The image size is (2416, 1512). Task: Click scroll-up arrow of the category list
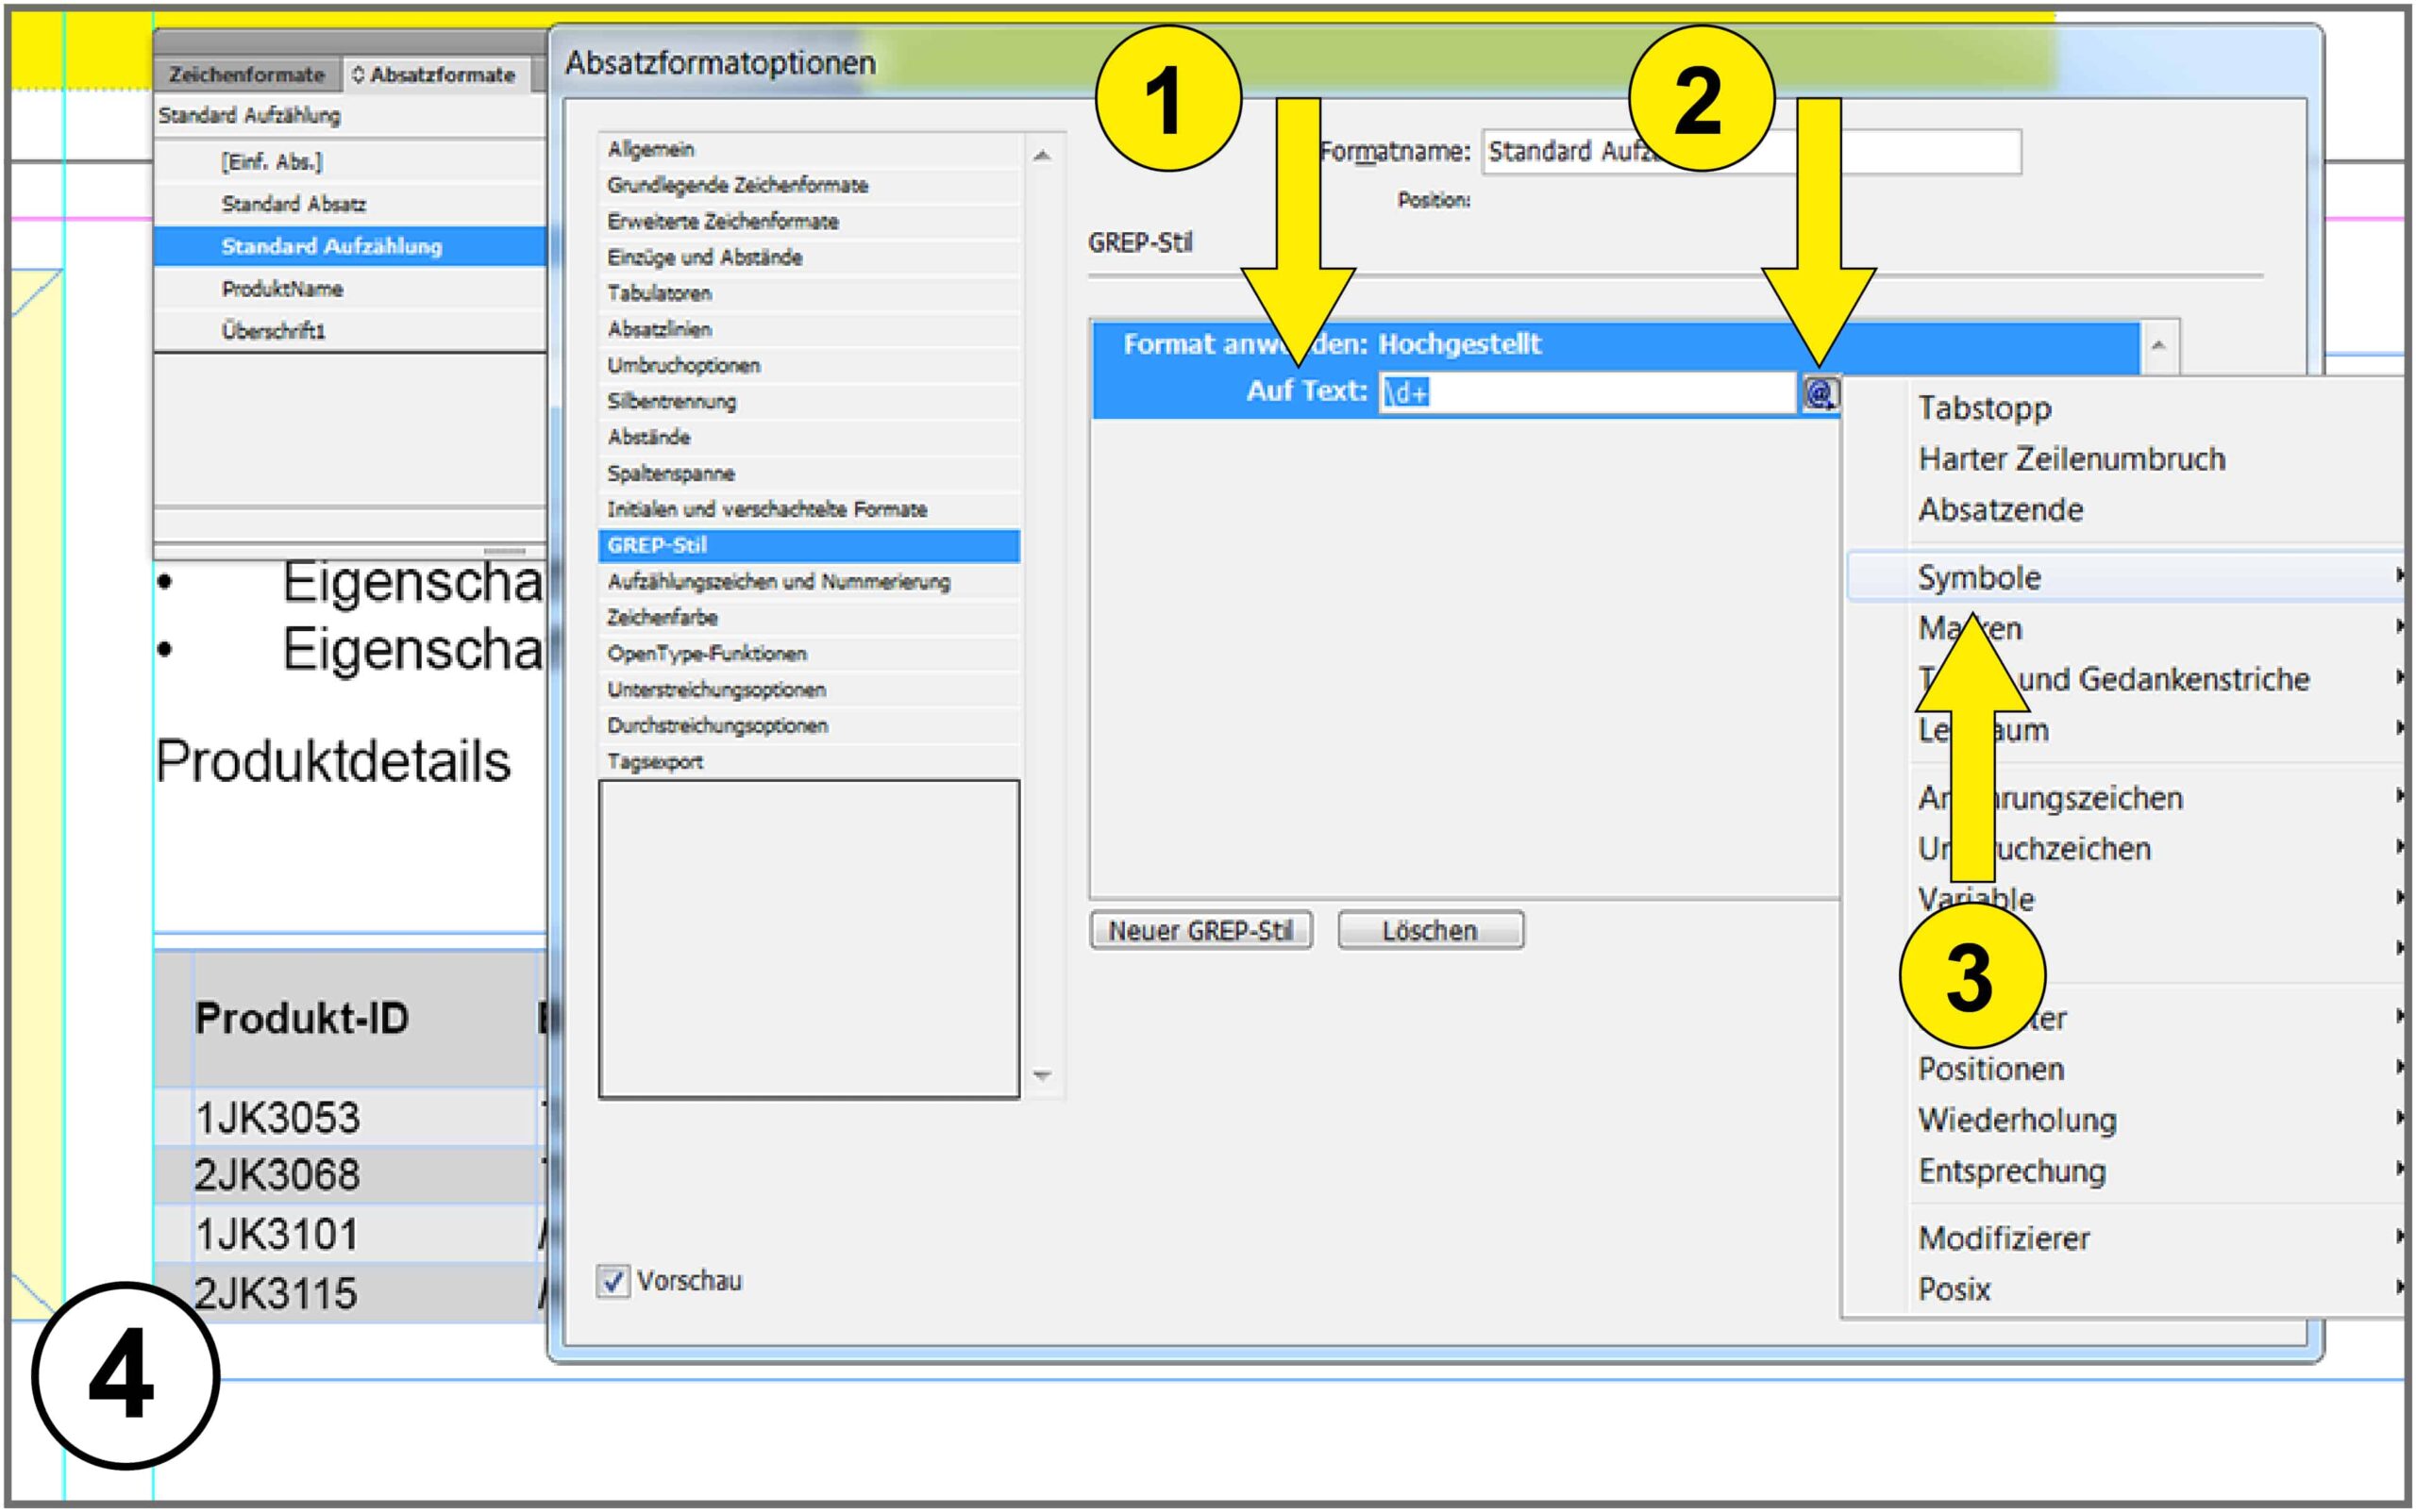click(1042, 156)
